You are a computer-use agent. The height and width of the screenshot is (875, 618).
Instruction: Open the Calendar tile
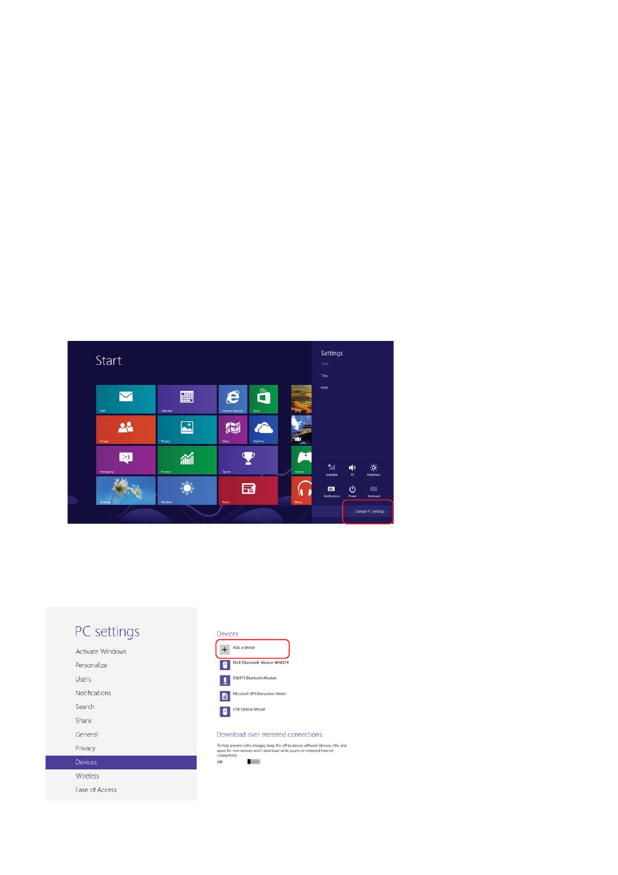pos(187,399)
